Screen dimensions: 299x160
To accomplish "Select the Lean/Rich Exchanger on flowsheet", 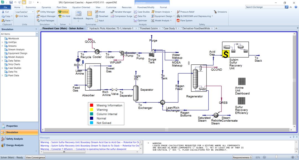I will [163, 102].
